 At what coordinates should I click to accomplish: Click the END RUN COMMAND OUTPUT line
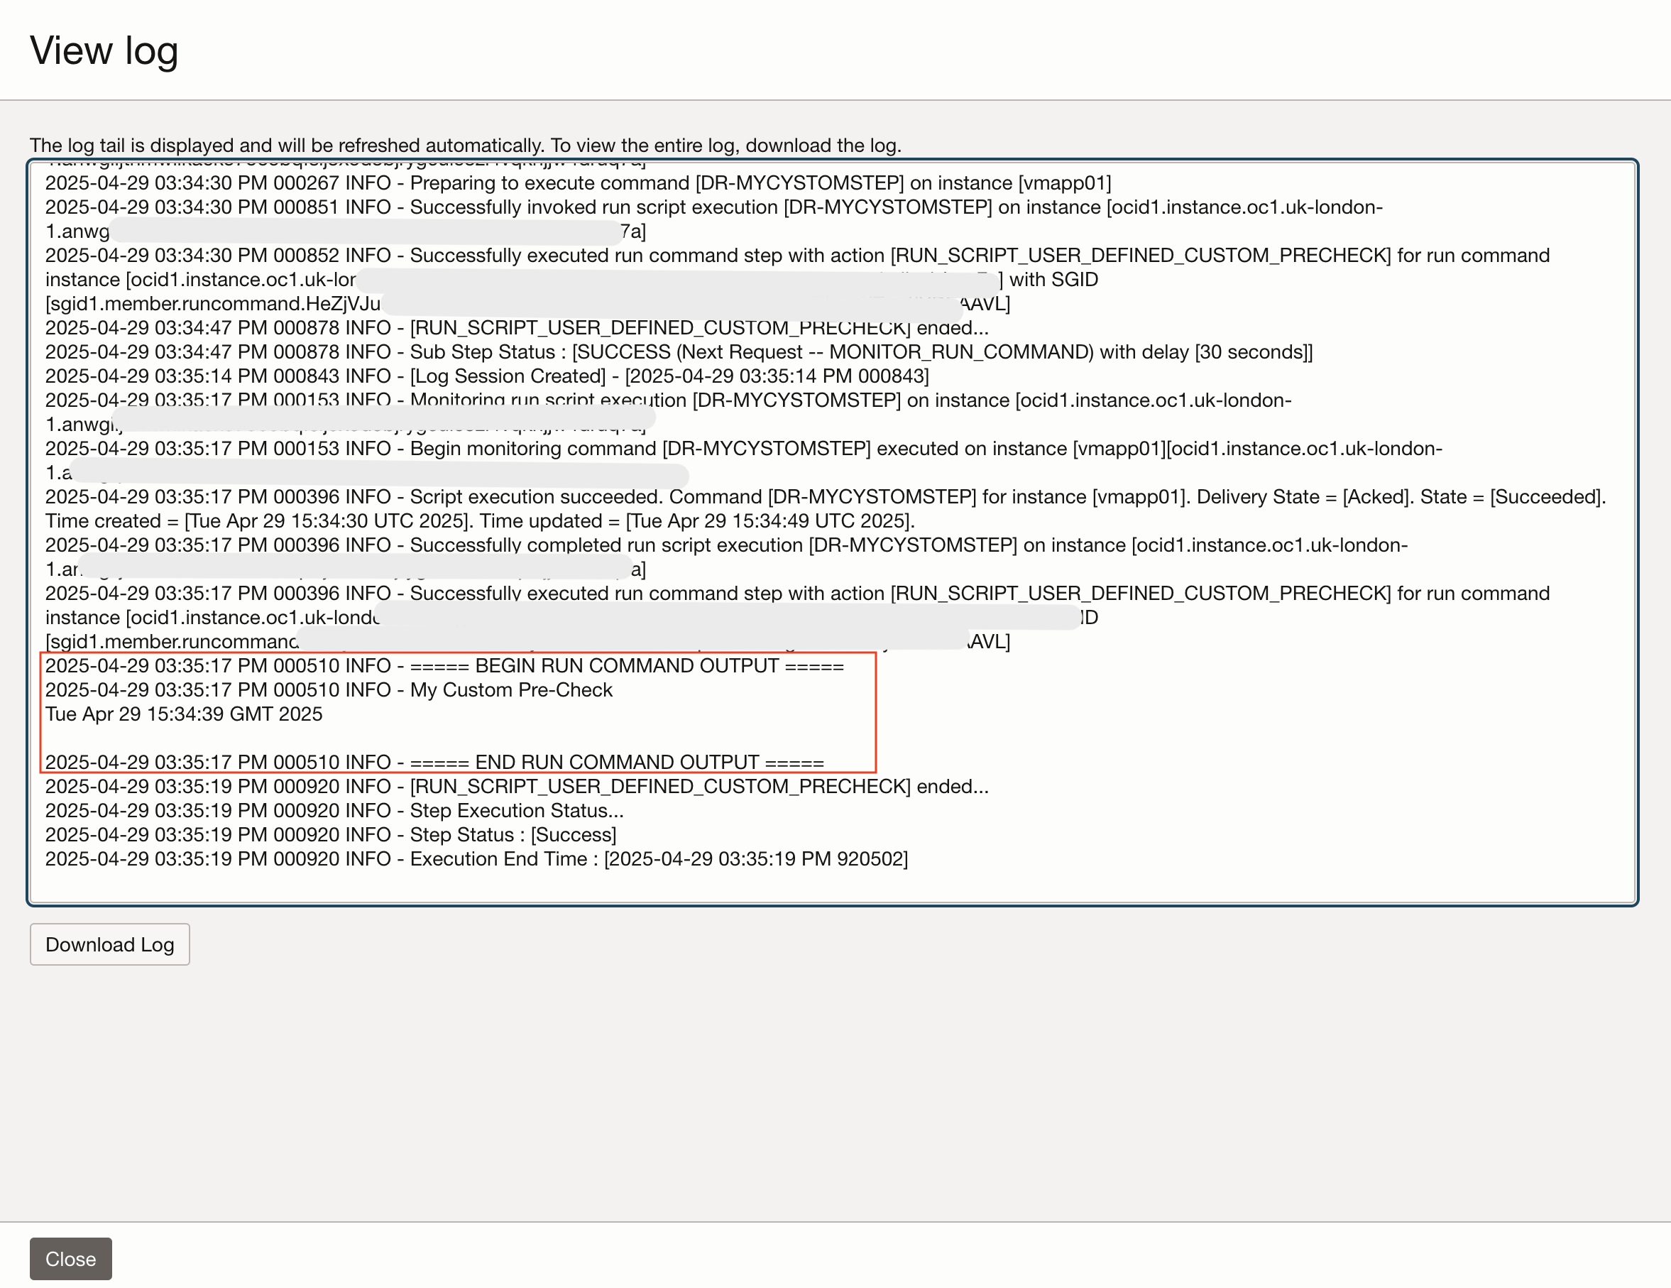(x=434, y=761)
